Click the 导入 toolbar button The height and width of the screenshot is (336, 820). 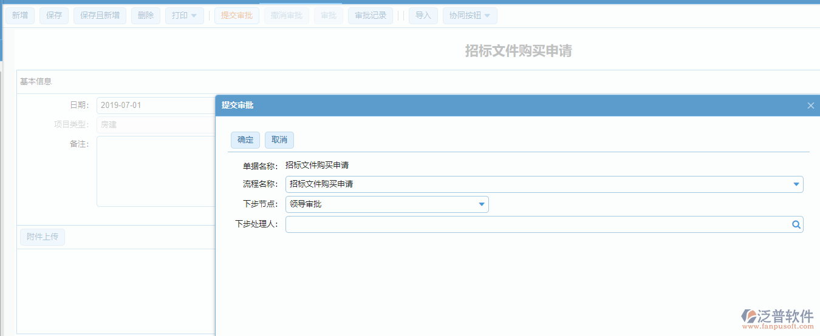(x=423, y=16)
